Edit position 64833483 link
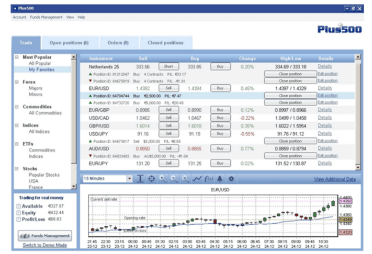 tap(328, 156)
